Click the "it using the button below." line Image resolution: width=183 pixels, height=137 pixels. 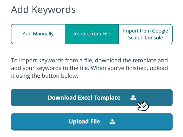coord(44,76)
